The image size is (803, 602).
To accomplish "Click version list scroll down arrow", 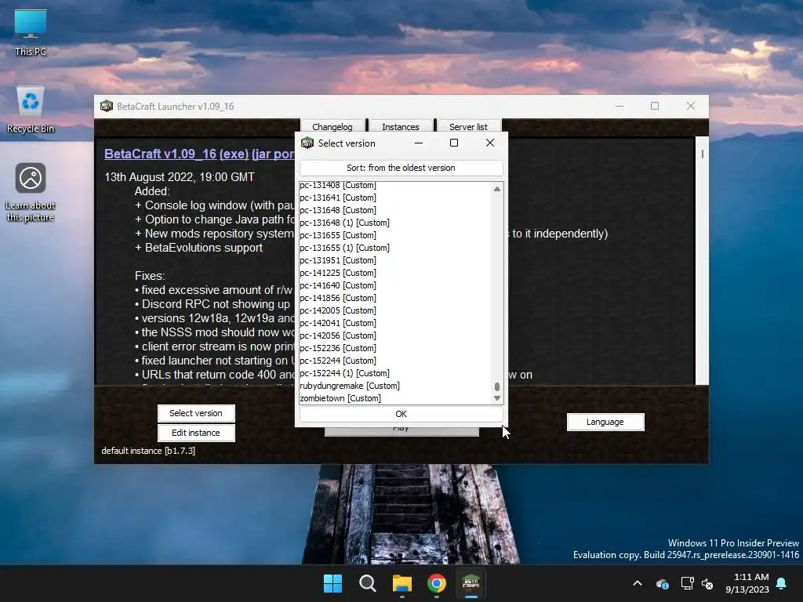I will point(496,398).
